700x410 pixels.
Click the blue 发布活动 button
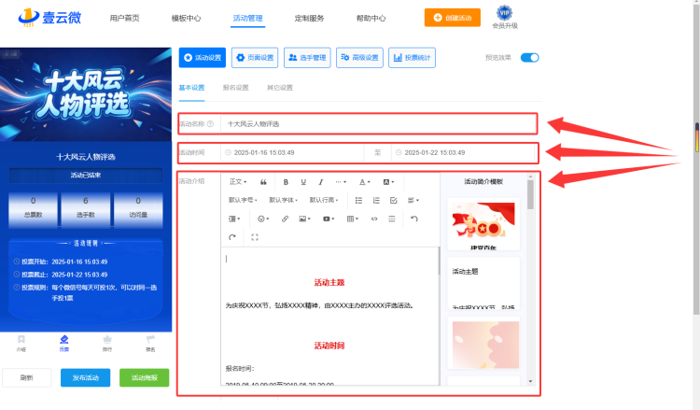85,378
